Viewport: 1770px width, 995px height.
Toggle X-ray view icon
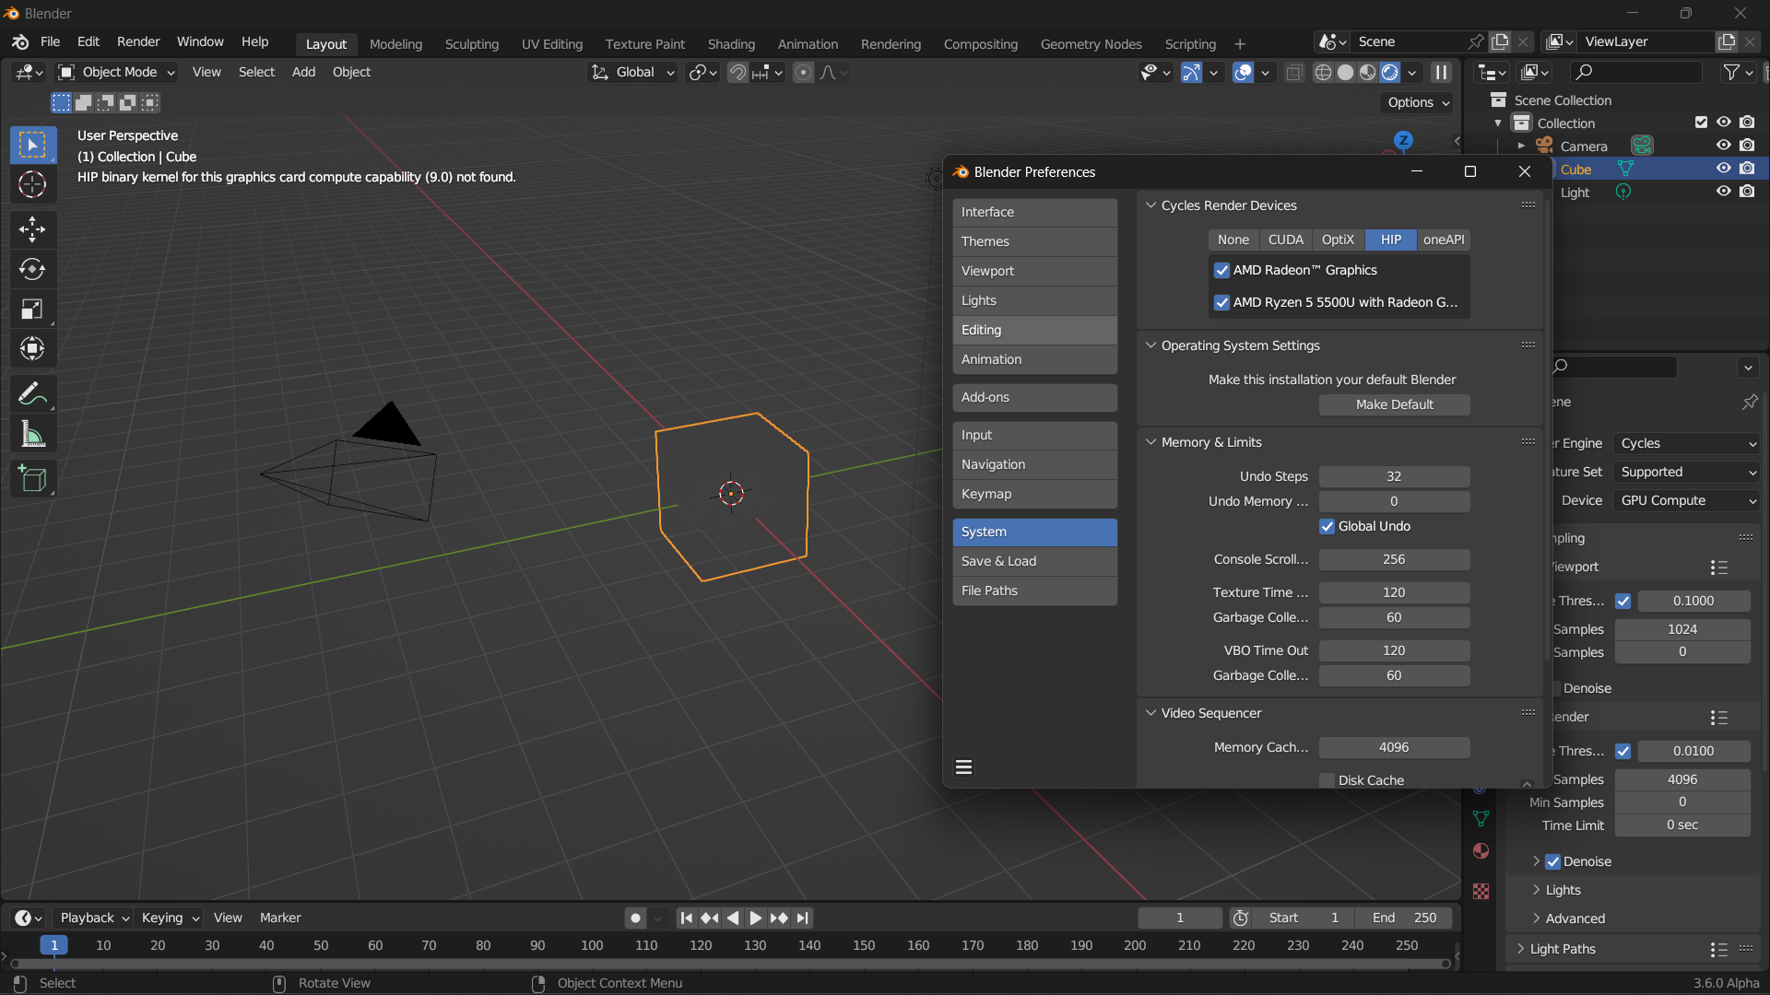click(x=1294, y=72)
